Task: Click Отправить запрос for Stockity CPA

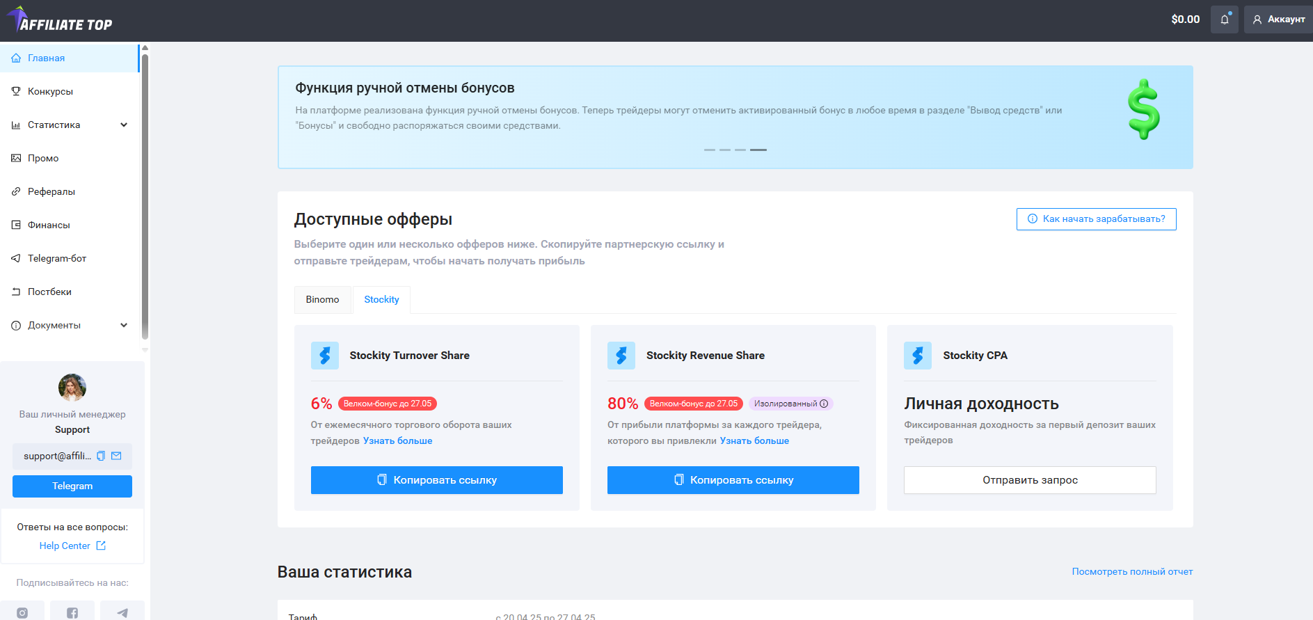Action: 1030,480
